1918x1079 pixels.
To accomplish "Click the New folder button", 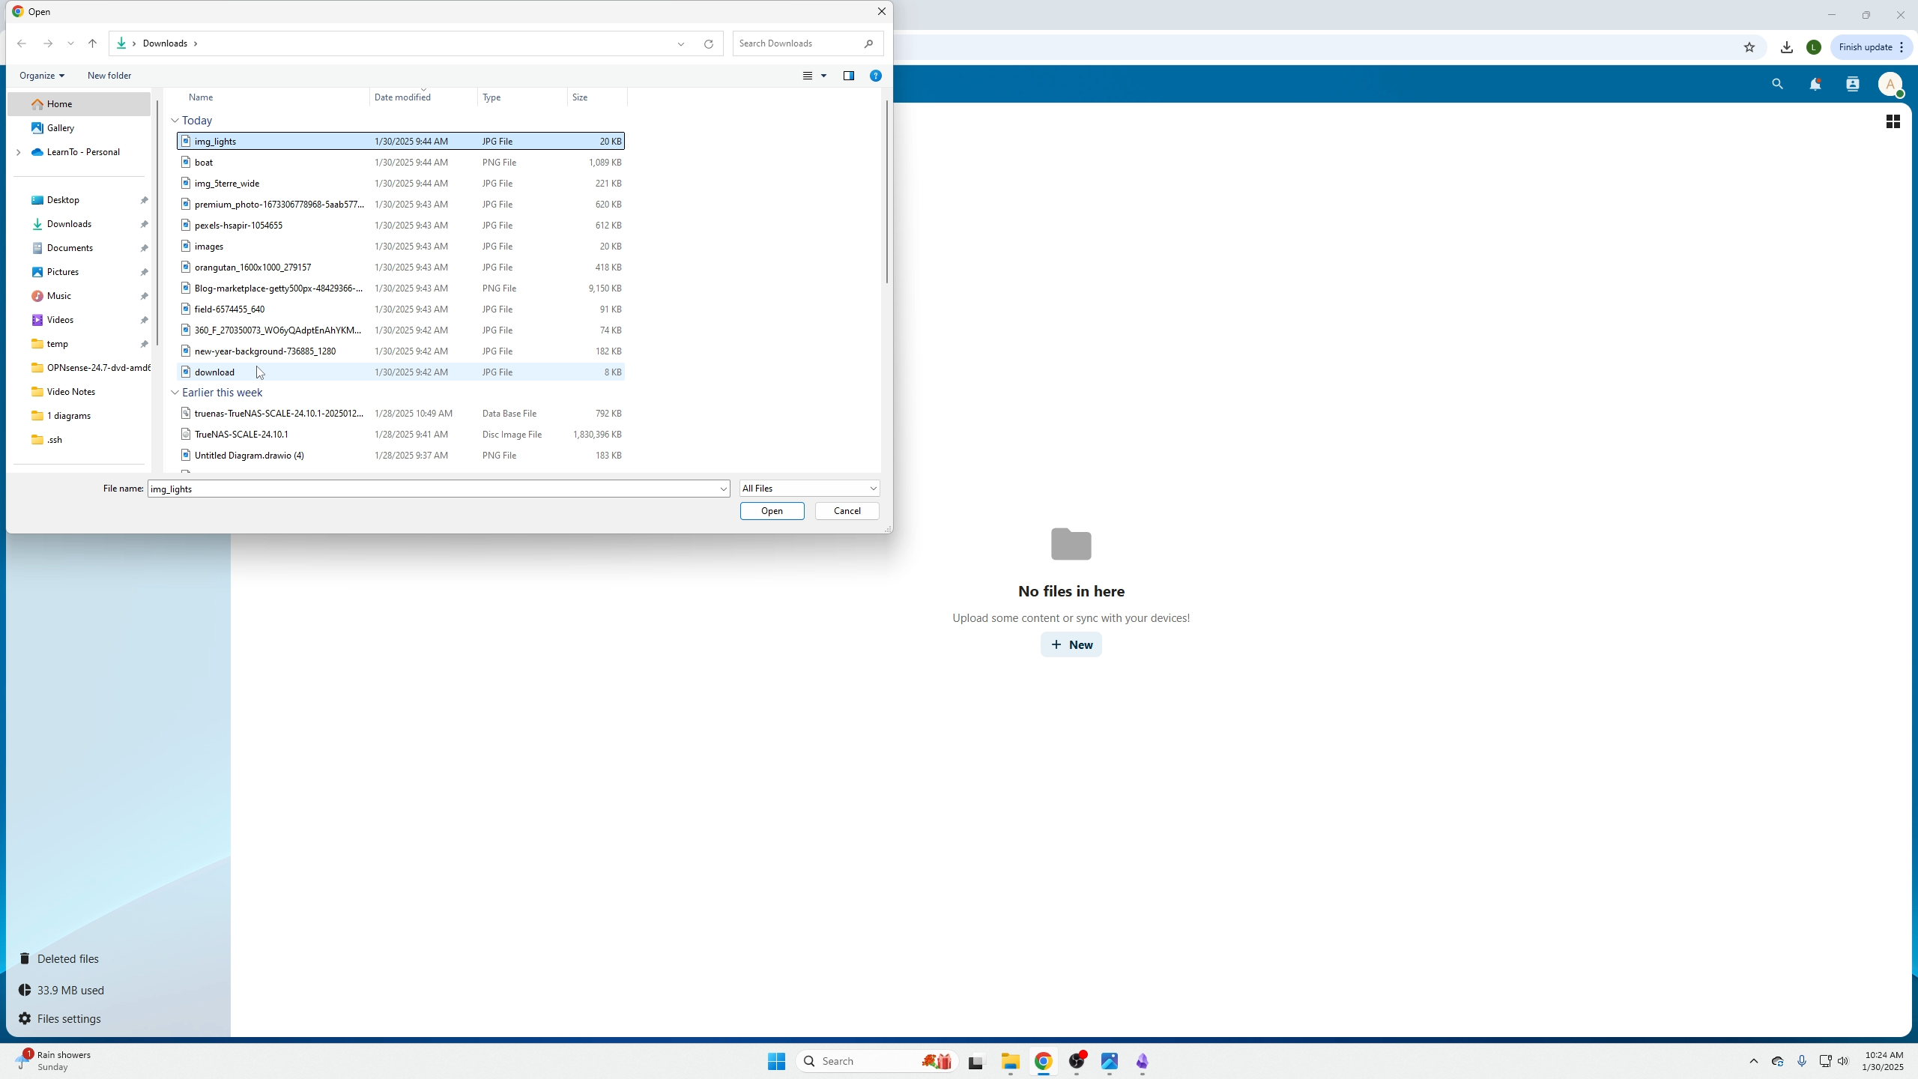I will tap(109, 76).
